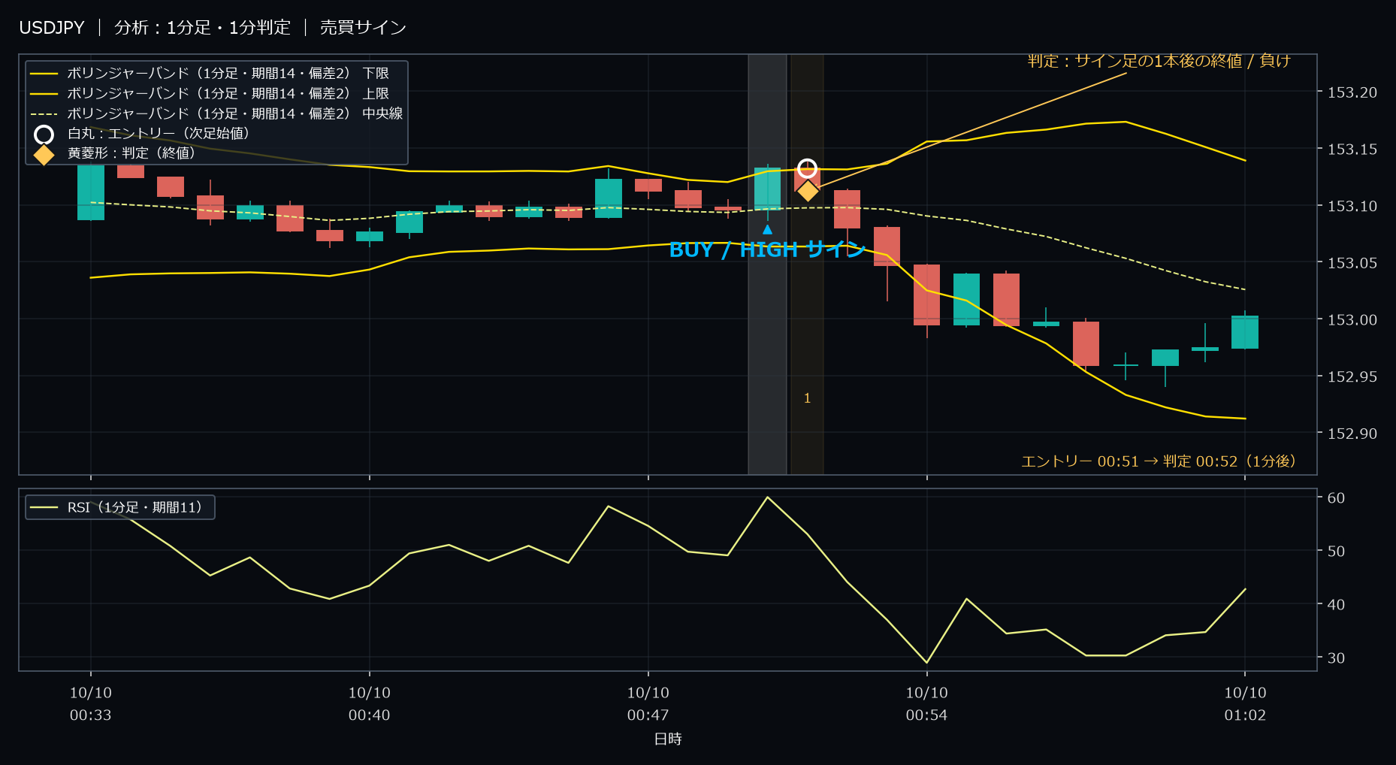Click the blue up-arrow buy signal marker

767,229
